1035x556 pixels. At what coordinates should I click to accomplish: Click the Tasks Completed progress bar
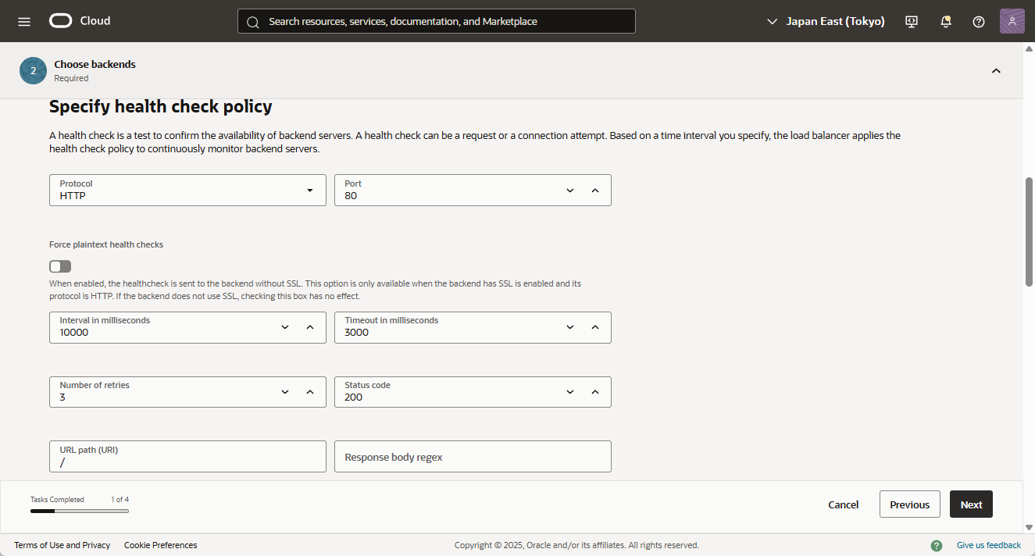coord(80,511)
